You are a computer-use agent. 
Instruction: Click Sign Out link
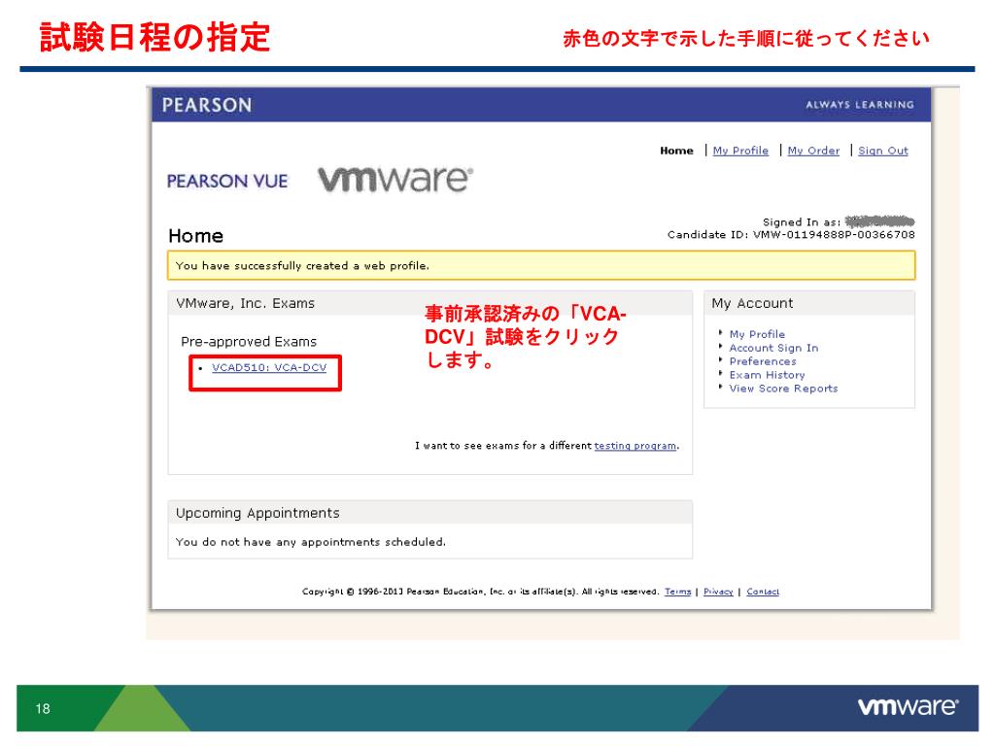pos(882,151)
